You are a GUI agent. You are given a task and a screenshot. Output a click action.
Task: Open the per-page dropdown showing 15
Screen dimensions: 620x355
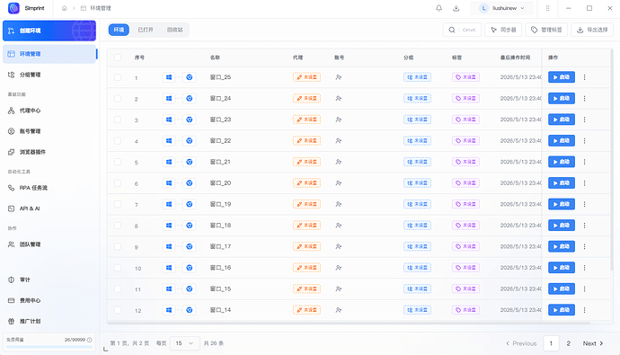[185, 343]
